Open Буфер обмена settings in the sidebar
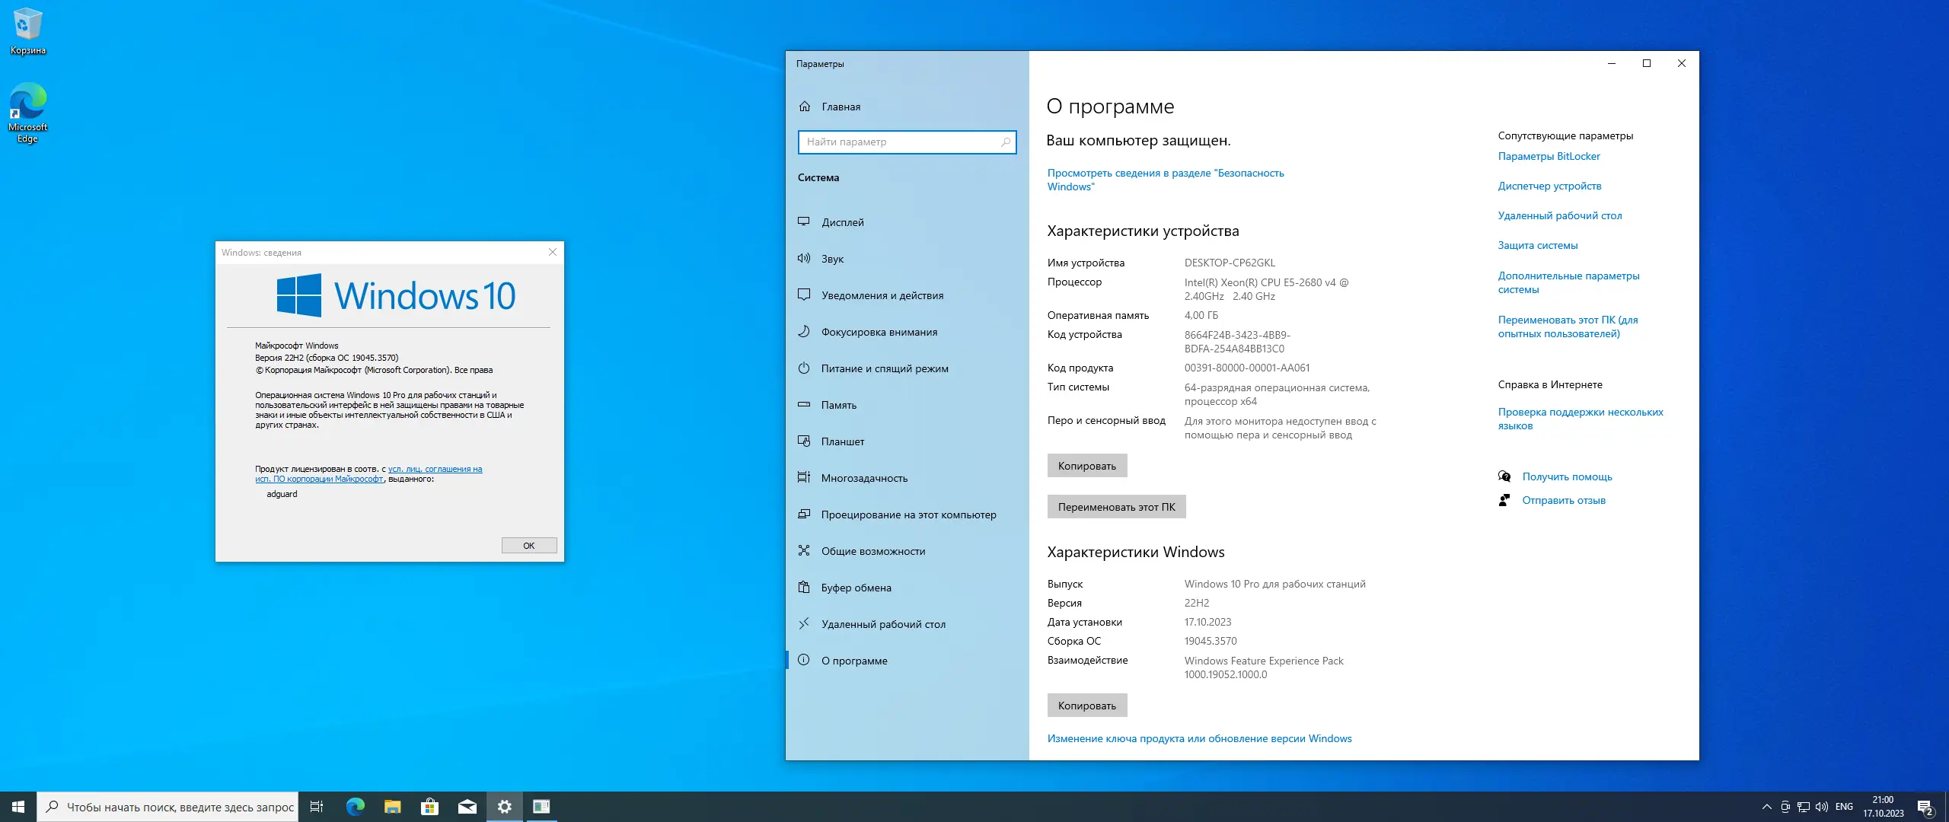Image resolution: width=1949 pixels, height=822 pixels. pos(856,587)
